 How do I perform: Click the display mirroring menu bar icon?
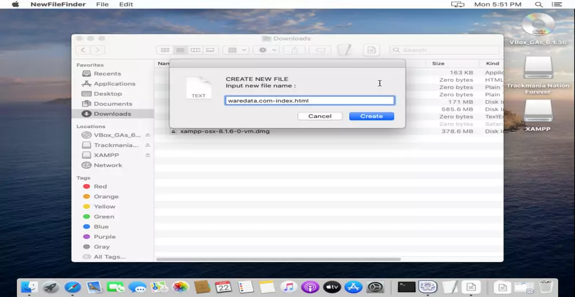[458, 5]
